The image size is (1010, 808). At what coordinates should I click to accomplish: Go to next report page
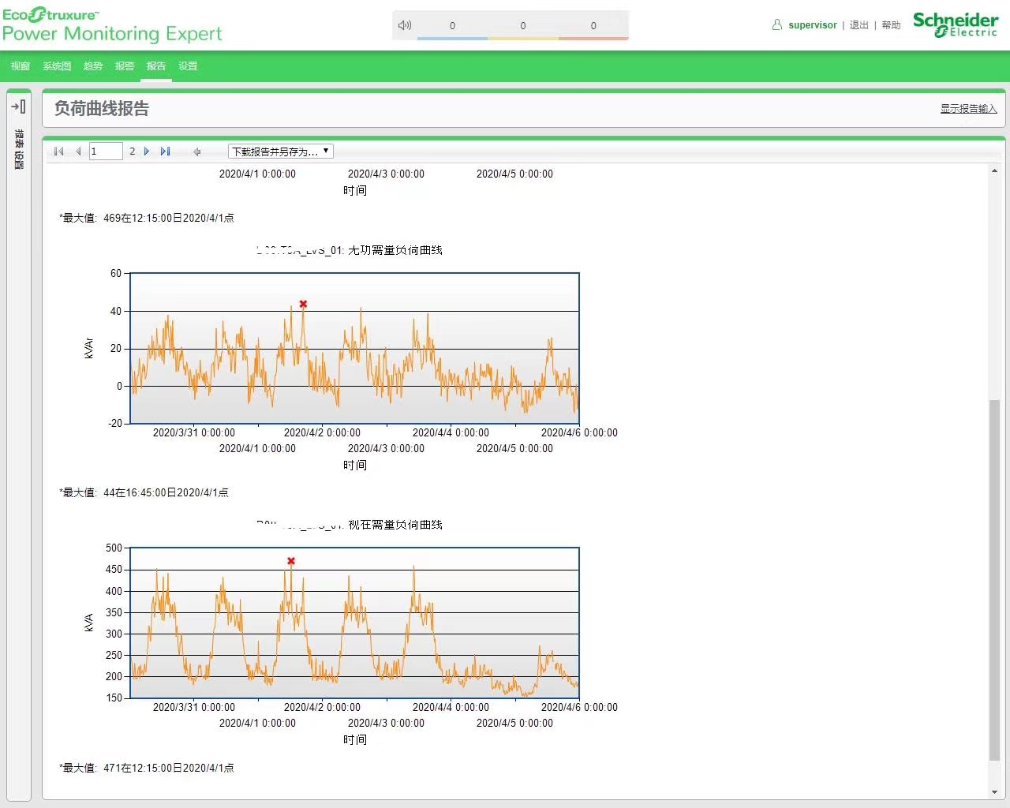147,151
